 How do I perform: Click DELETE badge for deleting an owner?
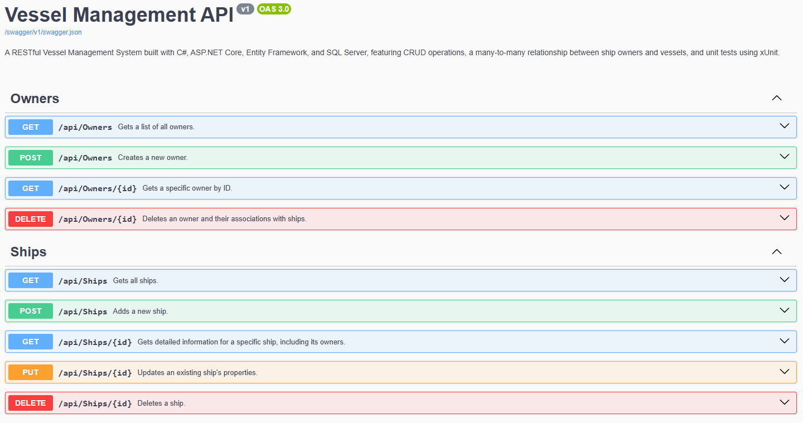pyautogui.click(x=31, y=219)
